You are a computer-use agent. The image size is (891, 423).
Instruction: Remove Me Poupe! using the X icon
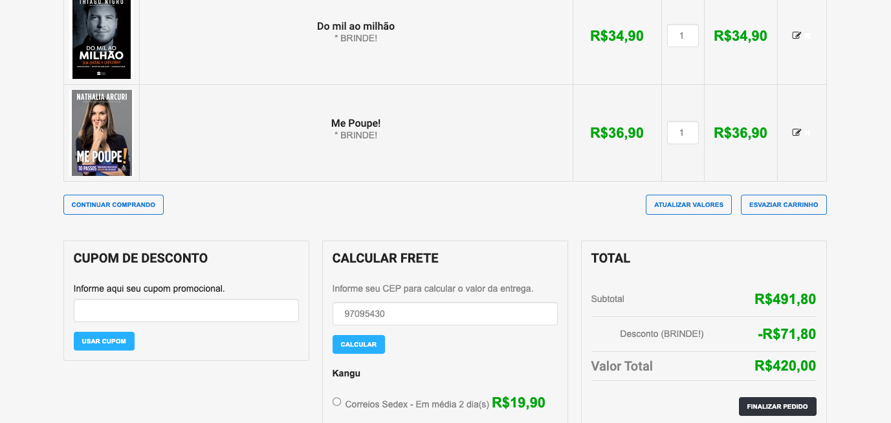pyautogui.click(x=808, y=133)
